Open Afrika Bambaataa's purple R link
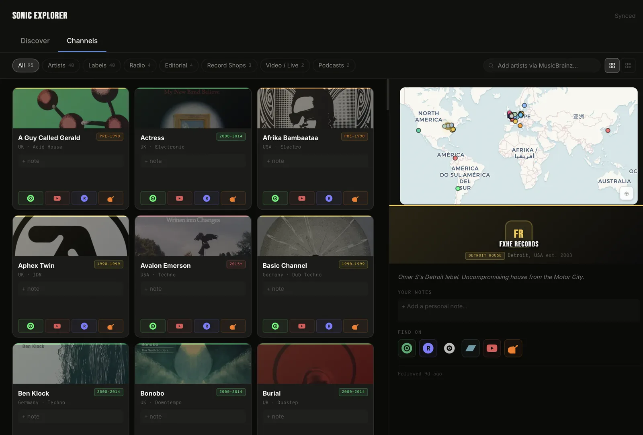This screenshot has height=435, width=643. coord(329,198)
